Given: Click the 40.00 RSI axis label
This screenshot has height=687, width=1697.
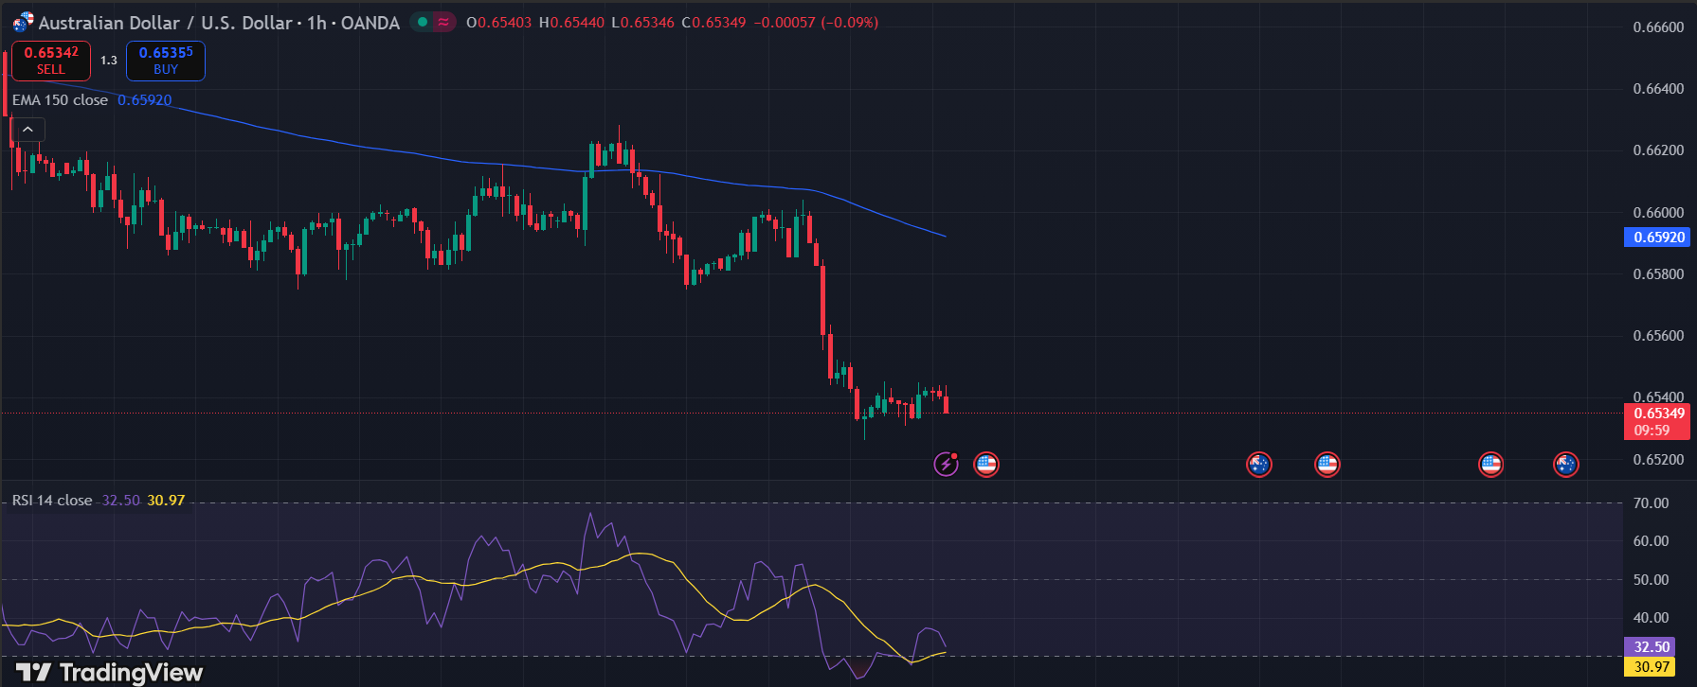Looking at the screenshot, I should pos(1651,618).
